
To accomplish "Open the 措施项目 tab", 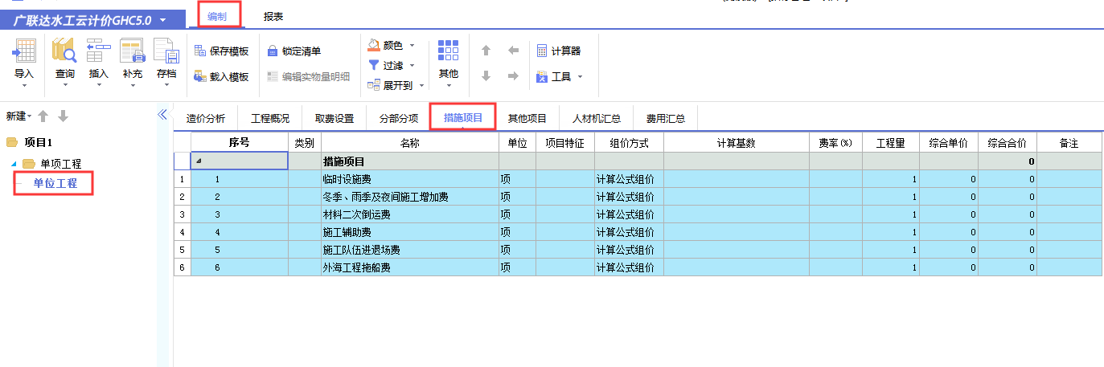I will coord(463,118).
